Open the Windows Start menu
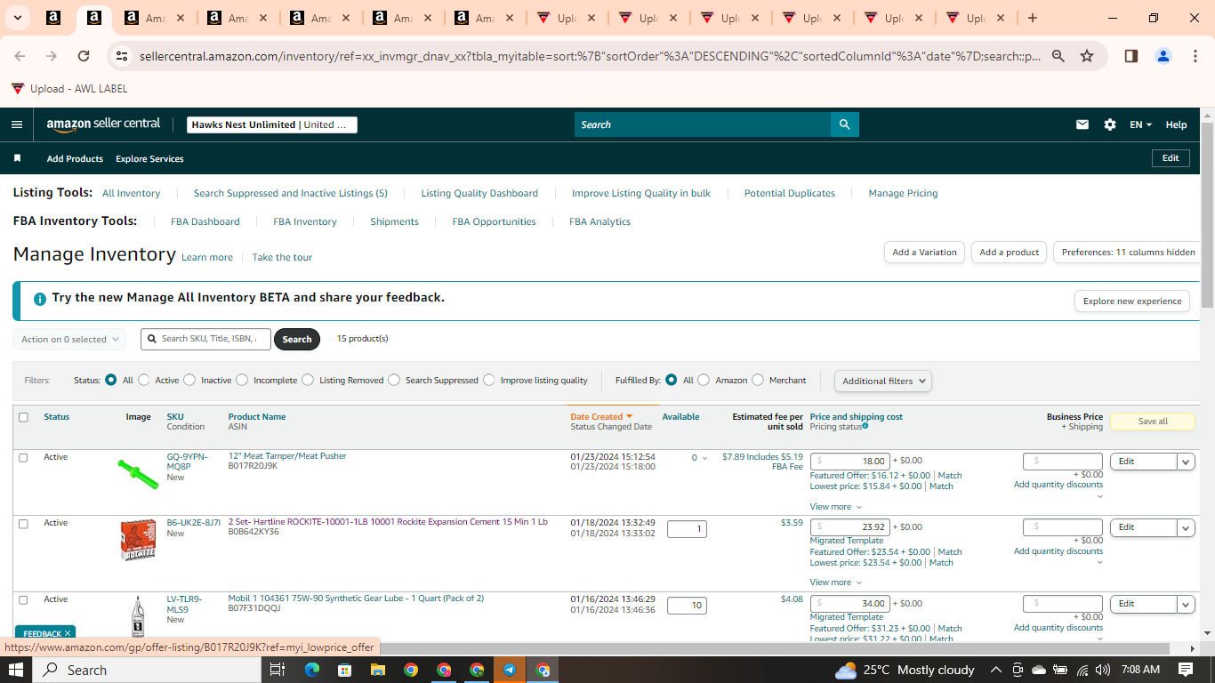The image size is (1215, 683). click(16, 670)
